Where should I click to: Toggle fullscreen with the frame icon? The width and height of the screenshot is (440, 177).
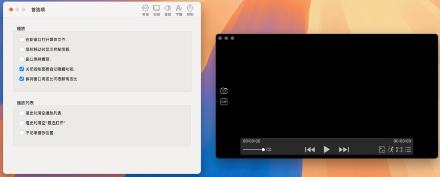click(x=399, y=150)
